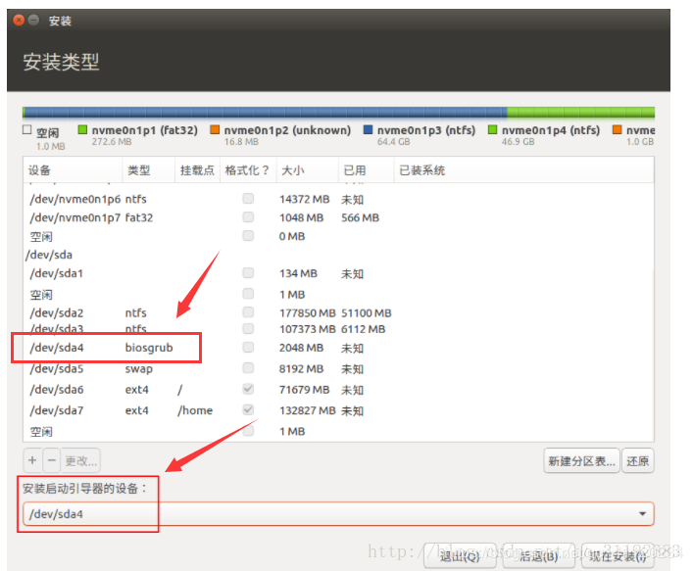The height and width of the screenshot is (571, 693).
Task: Toggle format checkbox for /dev/nvme0n1p7
Action: (x=248, y=216)
